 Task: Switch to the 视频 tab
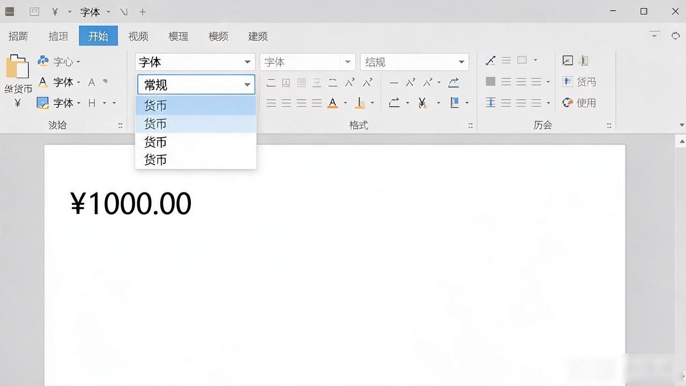(138, 36)
